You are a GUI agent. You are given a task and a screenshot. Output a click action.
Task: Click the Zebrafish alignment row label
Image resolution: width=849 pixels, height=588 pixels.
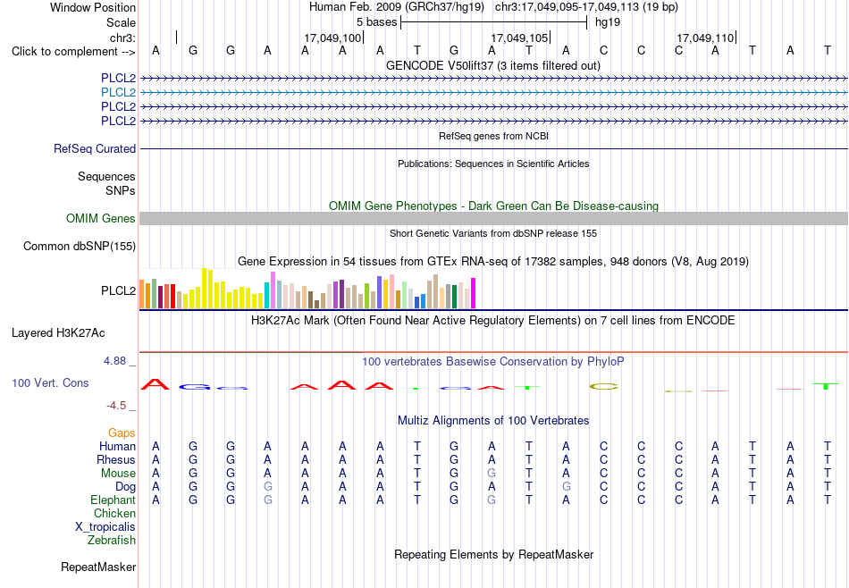tap(112, 541)
